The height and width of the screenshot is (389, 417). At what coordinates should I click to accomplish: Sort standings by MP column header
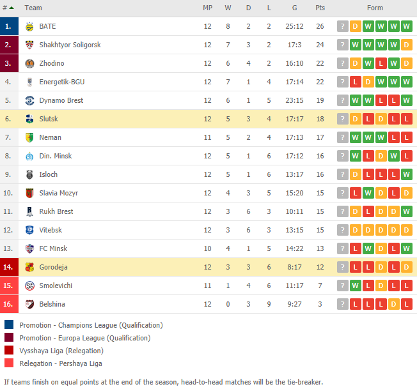[x=208, y=8]
